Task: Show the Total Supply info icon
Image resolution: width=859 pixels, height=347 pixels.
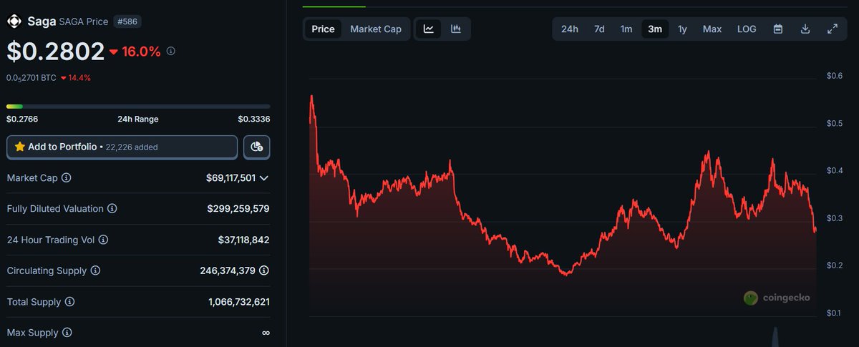Action: [69, 302]
